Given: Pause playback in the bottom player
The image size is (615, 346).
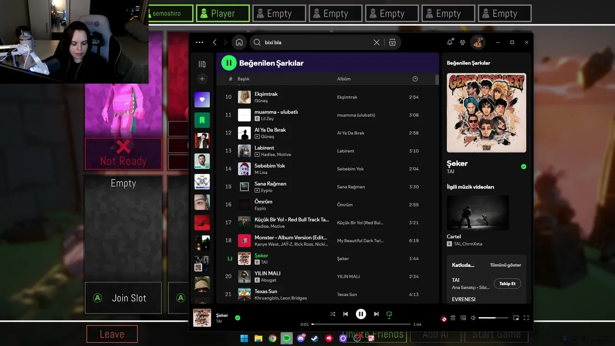Looking at the screenshot, I should tap(361, 314).
